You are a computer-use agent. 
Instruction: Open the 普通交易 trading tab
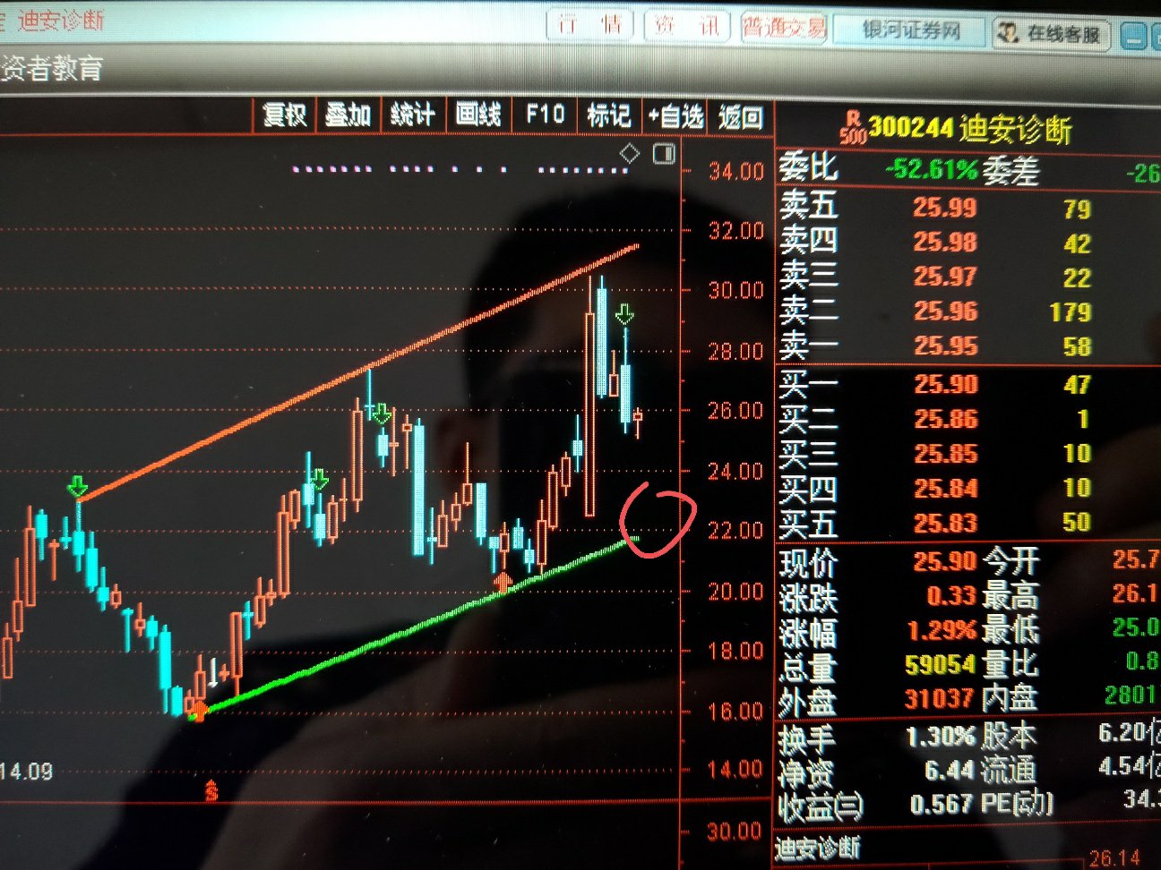click(x=784, y=27)
